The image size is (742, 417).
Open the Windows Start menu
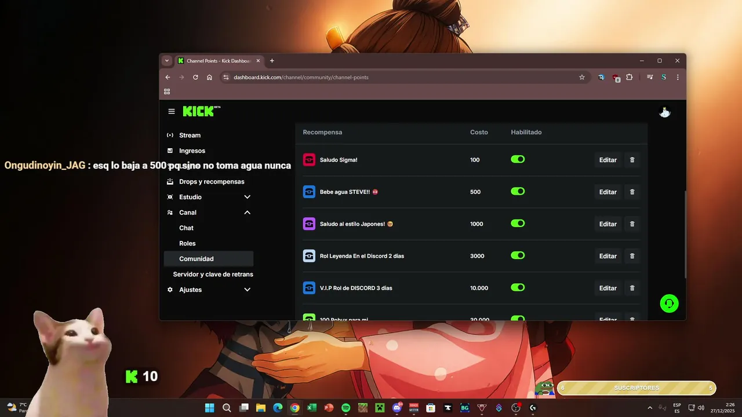coord(209,408)
